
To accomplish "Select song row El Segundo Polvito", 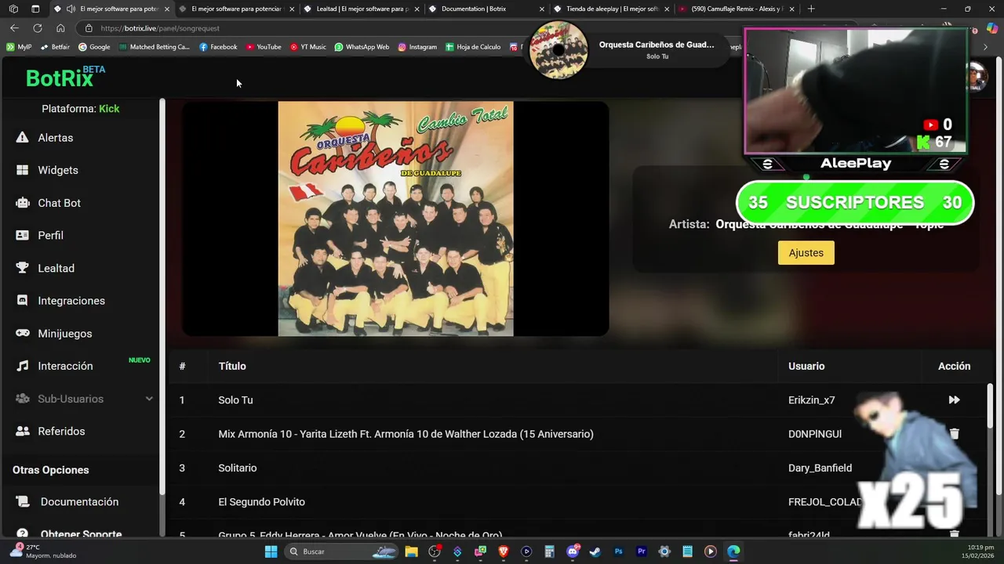I will (579, 501).
